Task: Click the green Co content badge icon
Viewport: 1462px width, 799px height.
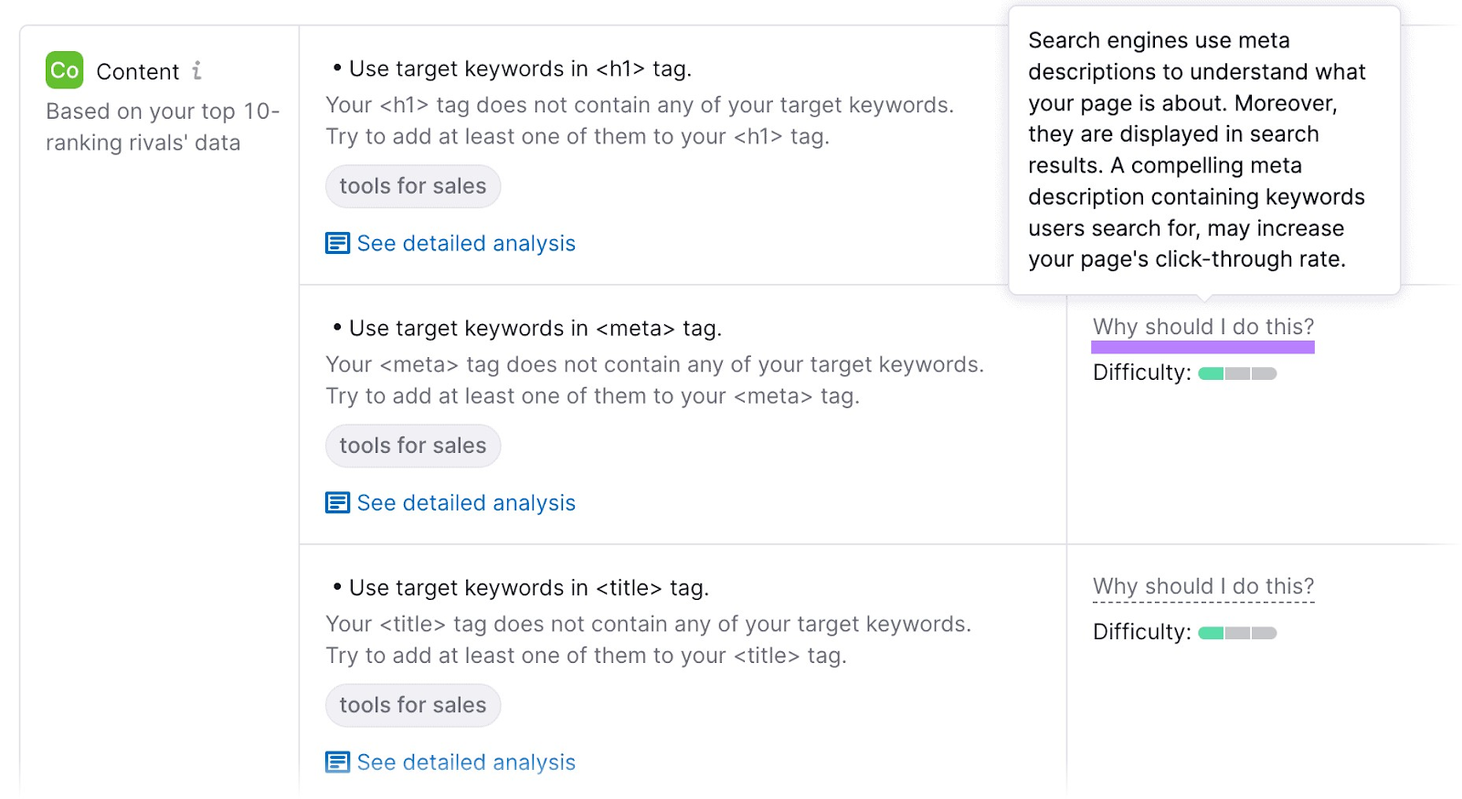Action: [63, 70]
